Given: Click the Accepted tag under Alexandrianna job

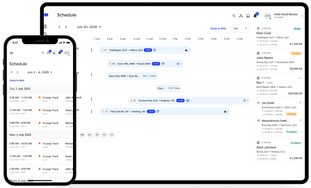Looking at the screenshot, I should tap(292, 132).
